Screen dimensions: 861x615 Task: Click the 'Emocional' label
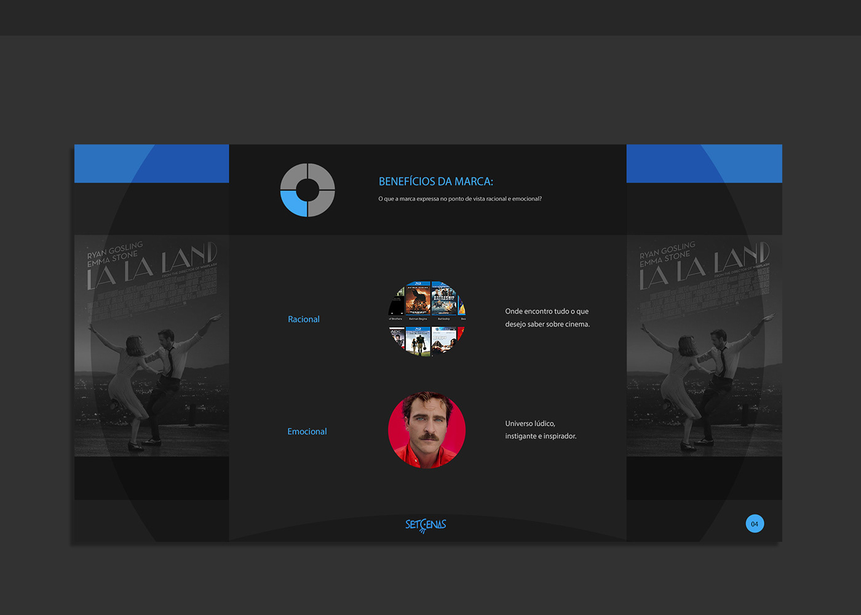(307, 431)
